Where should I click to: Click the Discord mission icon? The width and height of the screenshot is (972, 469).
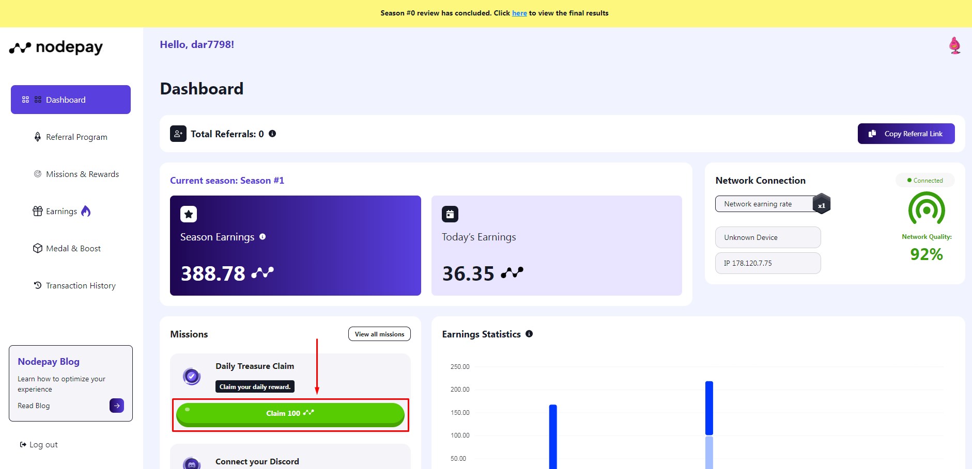pos(192,464)
